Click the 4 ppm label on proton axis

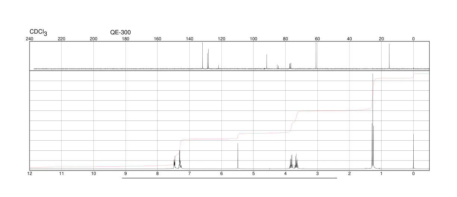point(286,174)
